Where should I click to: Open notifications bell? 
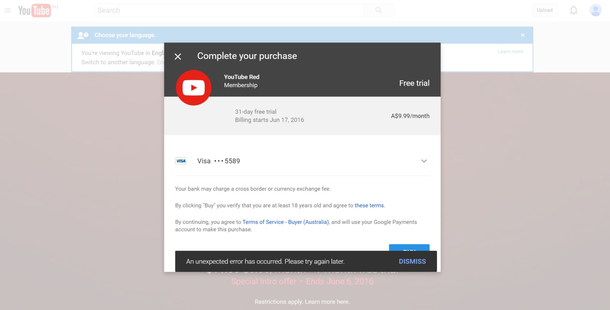pyautogui.click(x=573, y=10)
